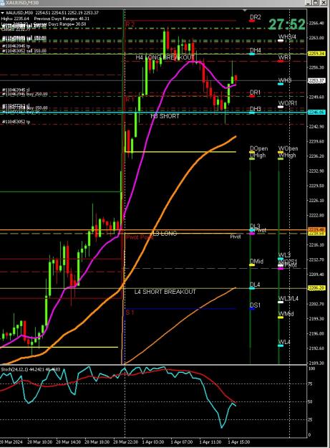The height and width of the screenshot is (448, 330).
Task: Click the cyan 2246.06 price tag on axis
Action: click(x=316, y=113)
